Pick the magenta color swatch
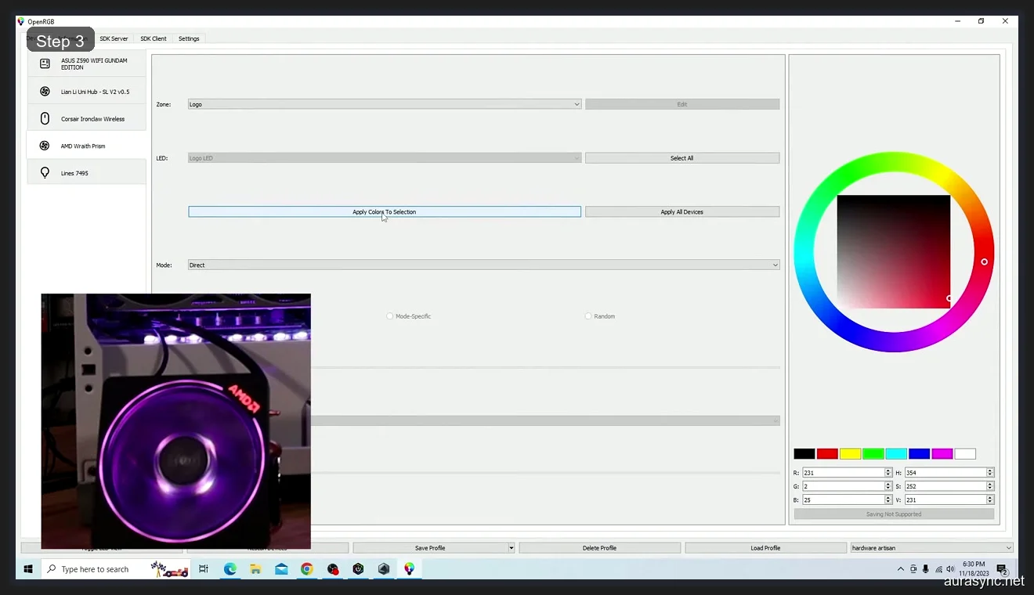Screen dimensions: 1034x595 point(942,453)
